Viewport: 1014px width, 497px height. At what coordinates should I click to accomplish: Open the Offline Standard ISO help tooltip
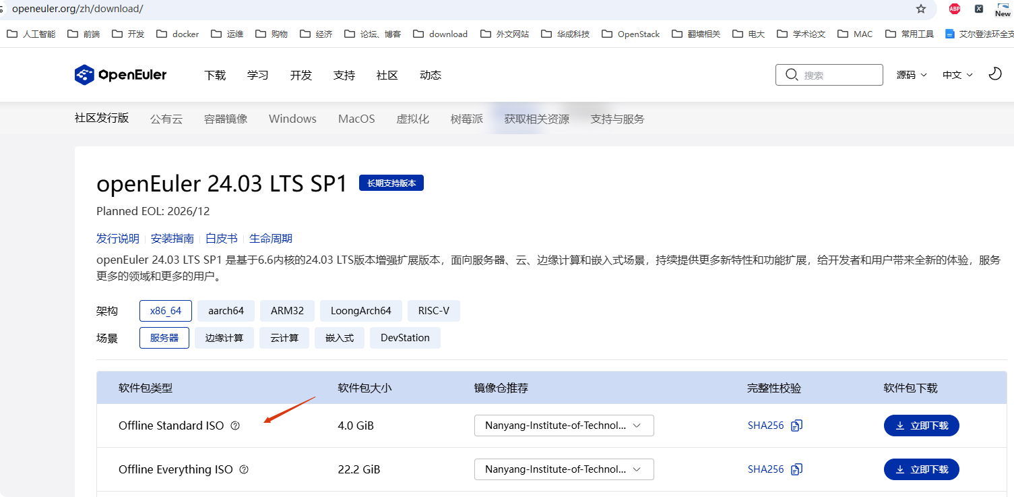pyautogui.click(x=234, y=426)
